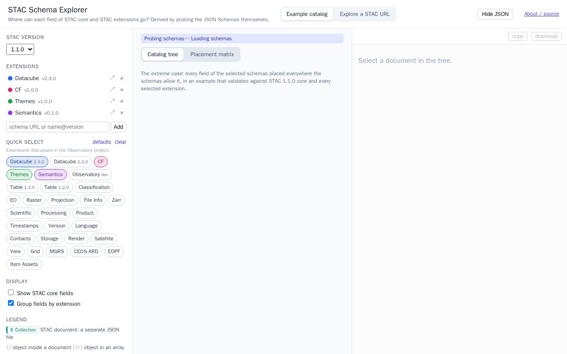Select the Item Assets chip
567x354 pixels.
(24, 264)
